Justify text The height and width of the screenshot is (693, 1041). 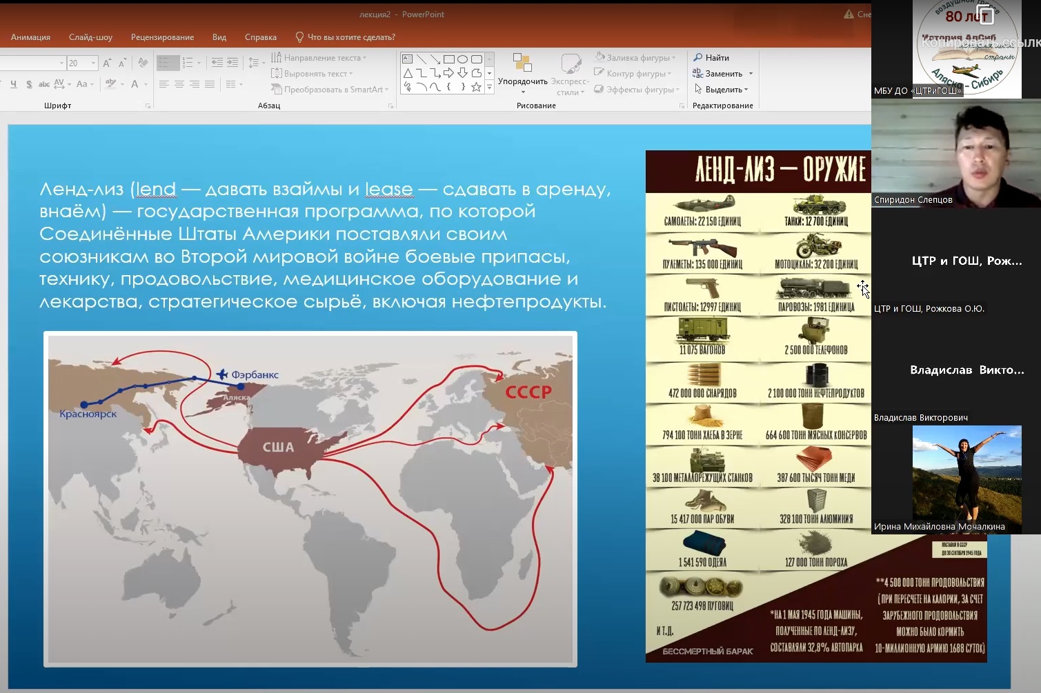(210, 84)
